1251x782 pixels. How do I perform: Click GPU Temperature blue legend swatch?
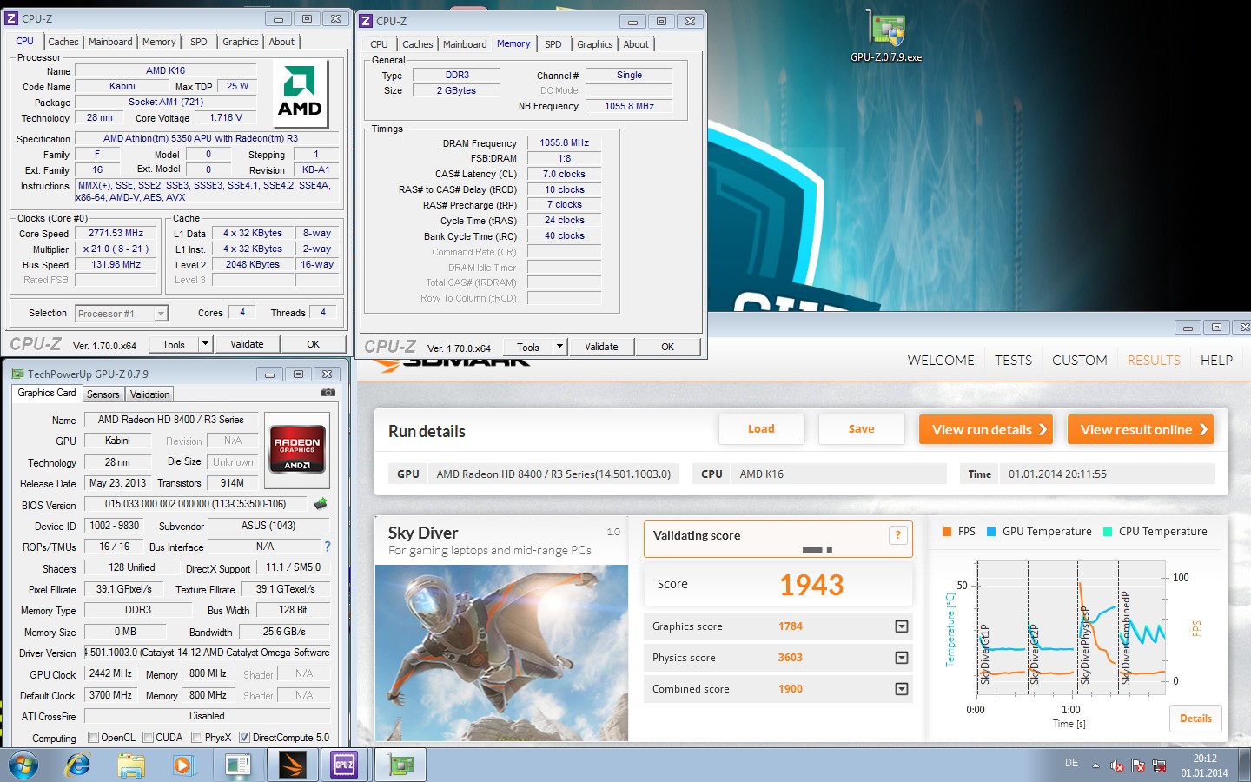point(991,532)
